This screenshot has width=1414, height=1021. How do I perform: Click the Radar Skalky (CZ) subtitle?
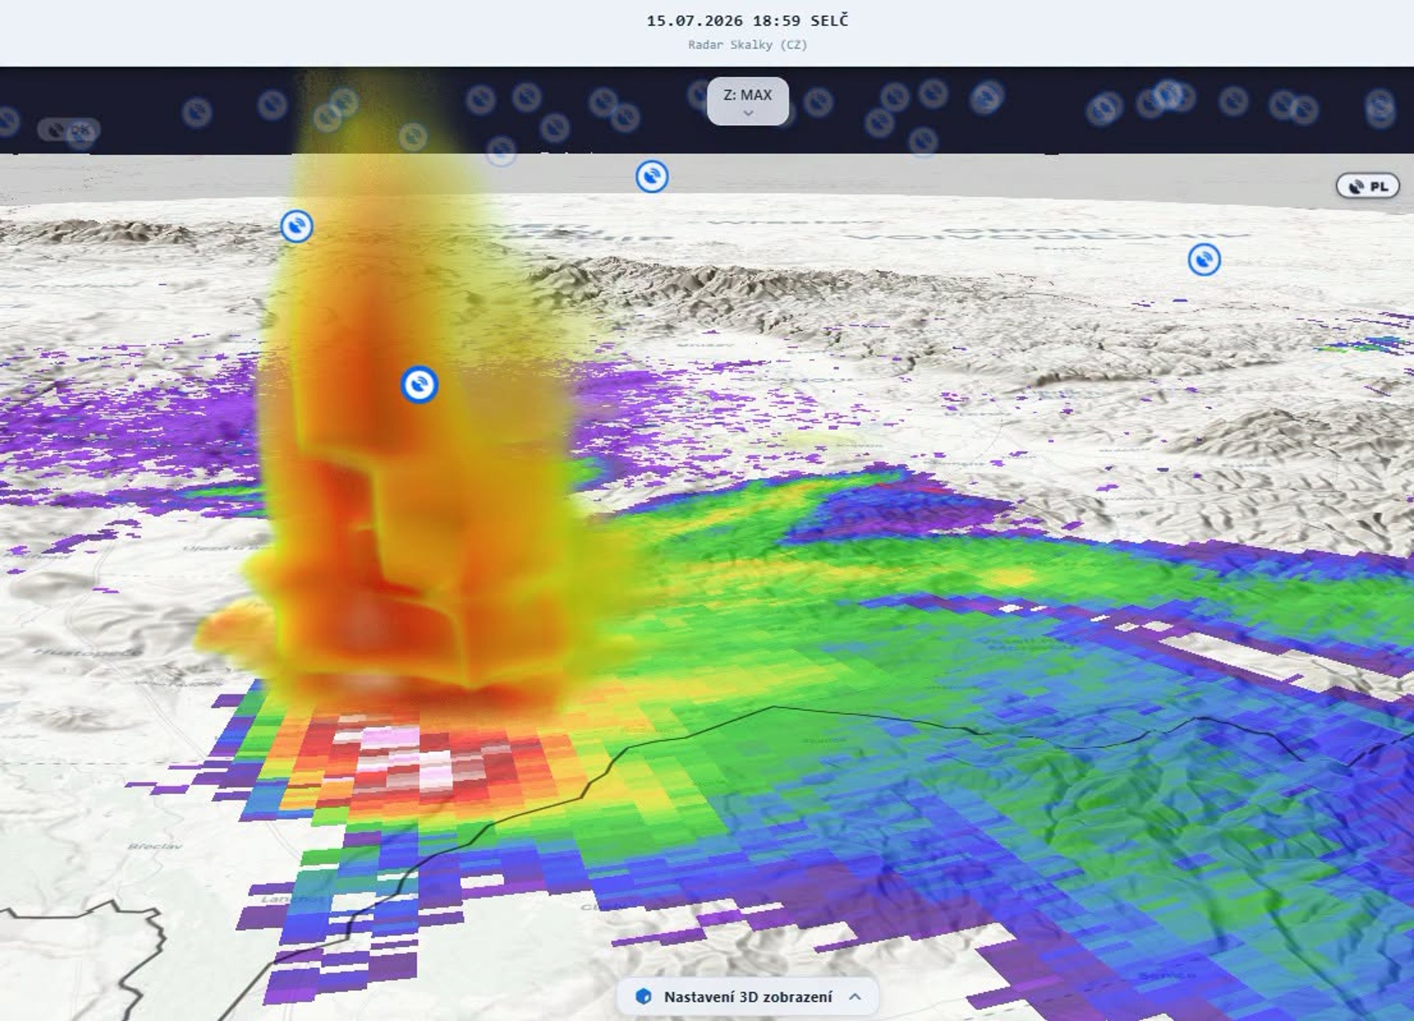coord(747,45)
